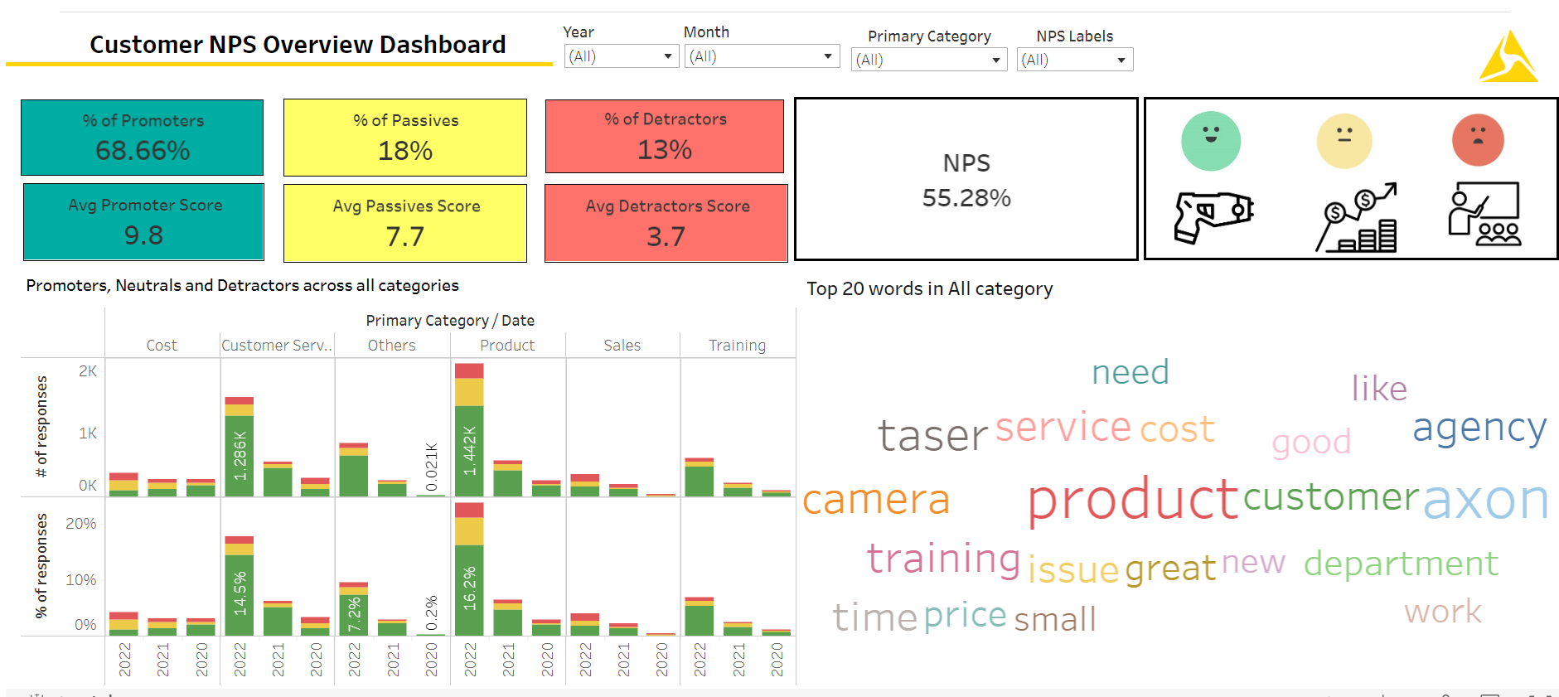Open the Month filter dropdown

pyautogui.click(x=762, y=56)
